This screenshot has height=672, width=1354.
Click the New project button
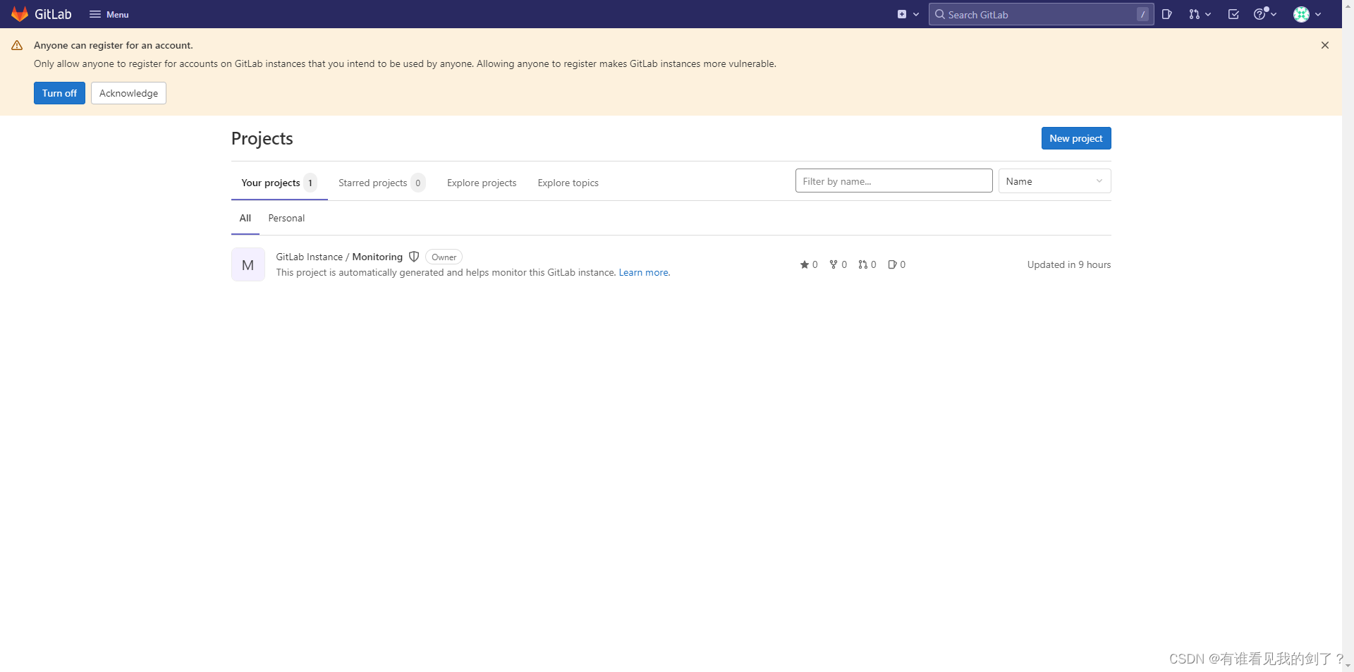tap(1075, 138)
